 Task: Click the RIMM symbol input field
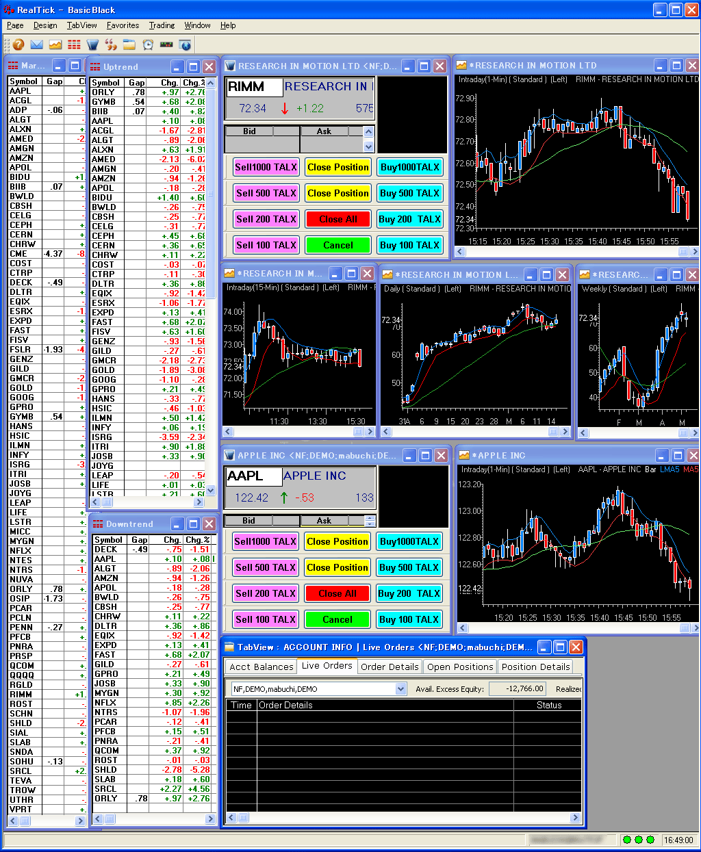[x=254, y=87]
